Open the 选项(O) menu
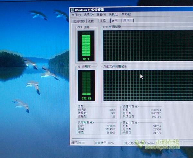Image resolution: width=193 pixels, height=158 pixels. click(89, 15)
